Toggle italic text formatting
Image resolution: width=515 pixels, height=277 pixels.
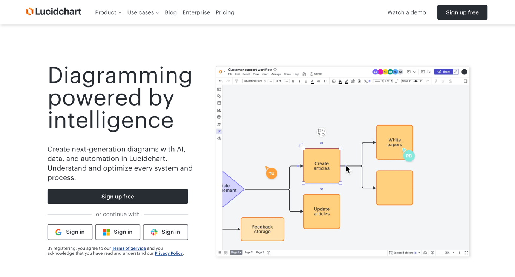click(x=299, y=81)
